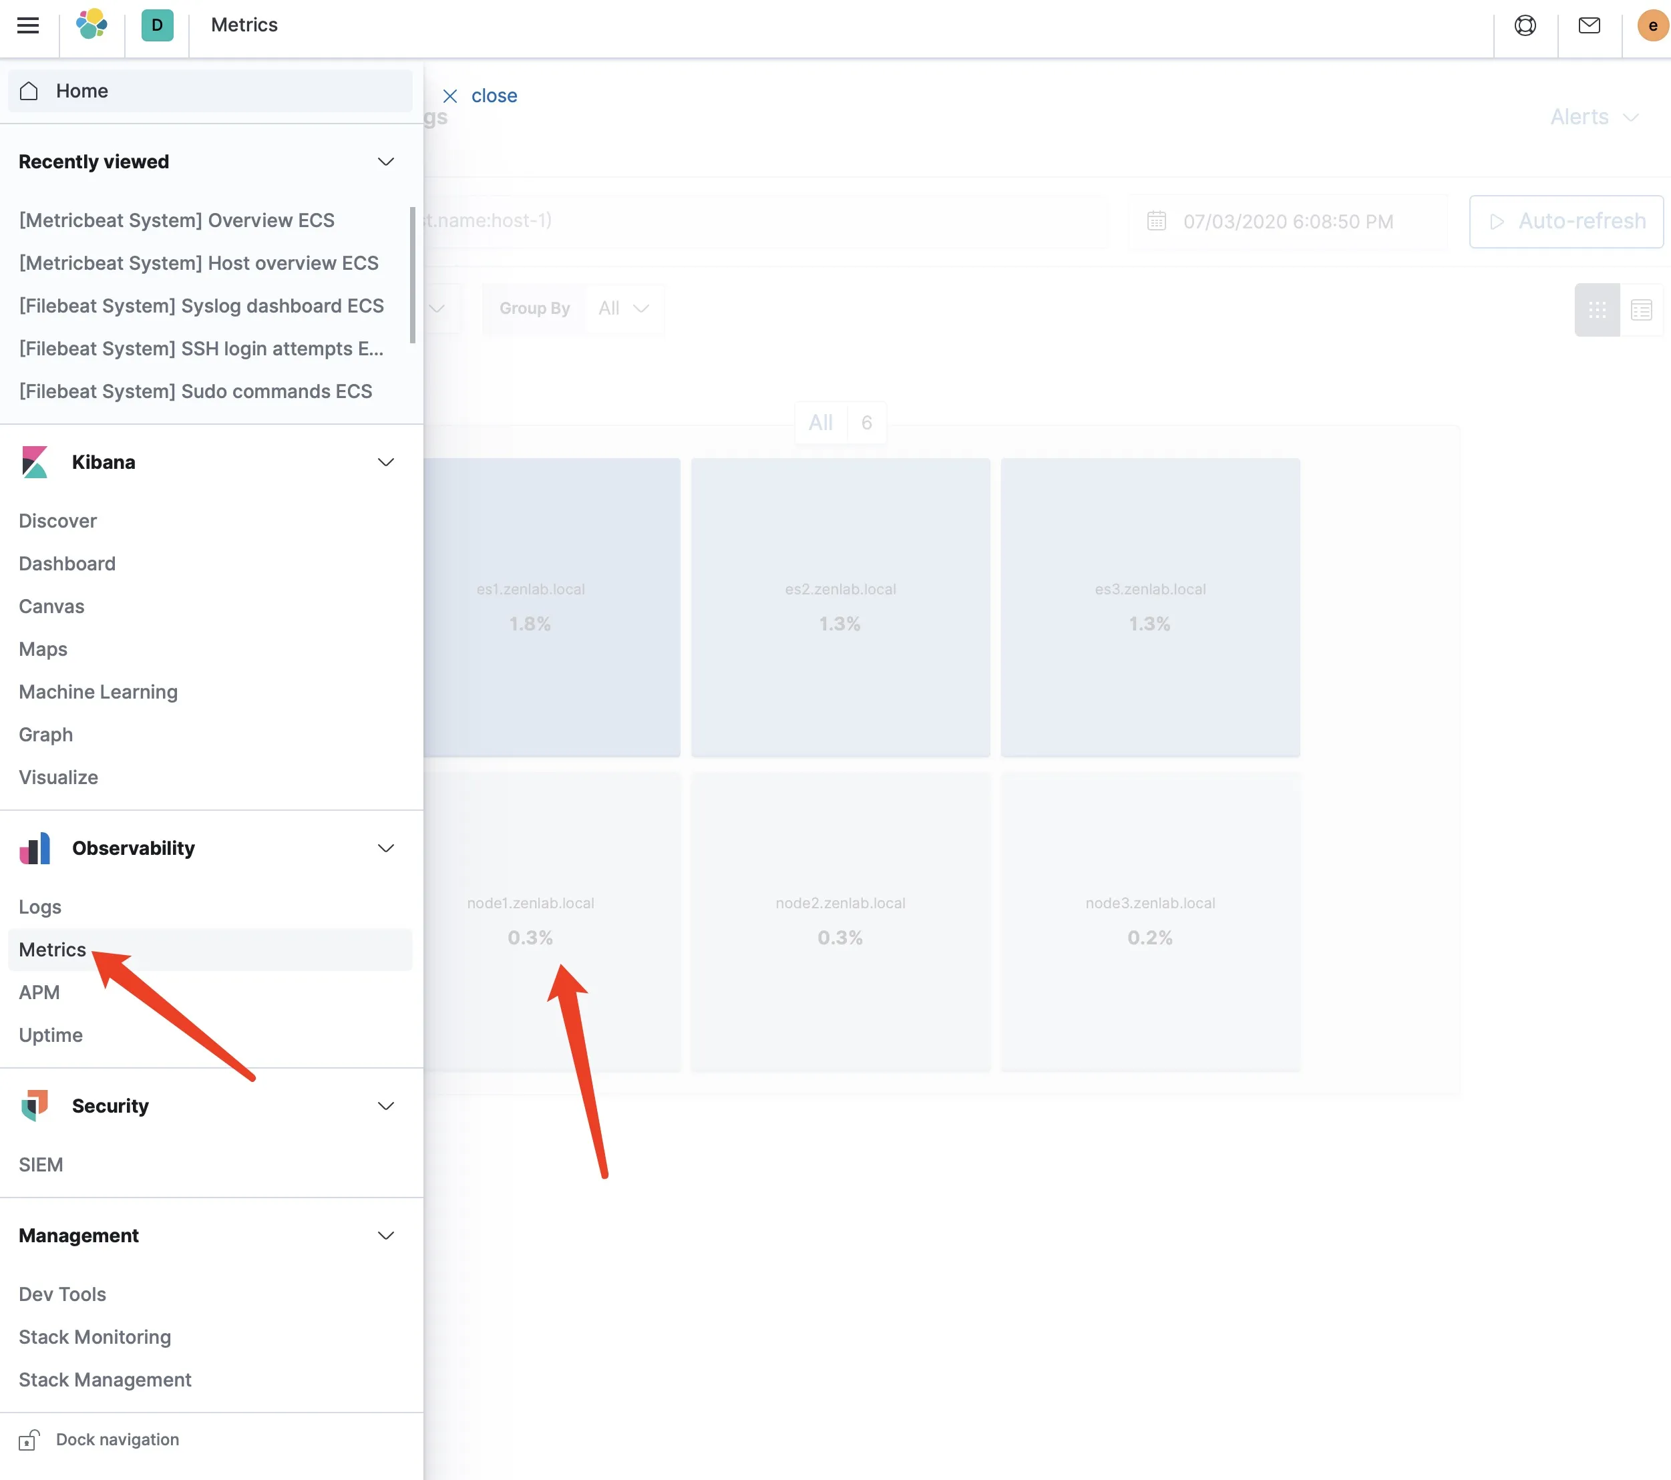Open the help lifebuoy icon
Image resolution: width=1671 pixels, height=1480 pixels.
tap(1525, 25)
